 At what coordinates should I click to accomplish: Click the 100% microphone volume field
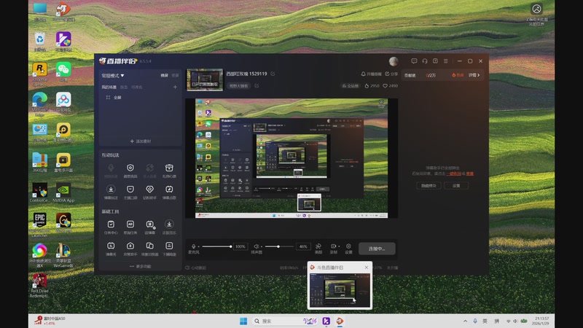click(240, 246)
